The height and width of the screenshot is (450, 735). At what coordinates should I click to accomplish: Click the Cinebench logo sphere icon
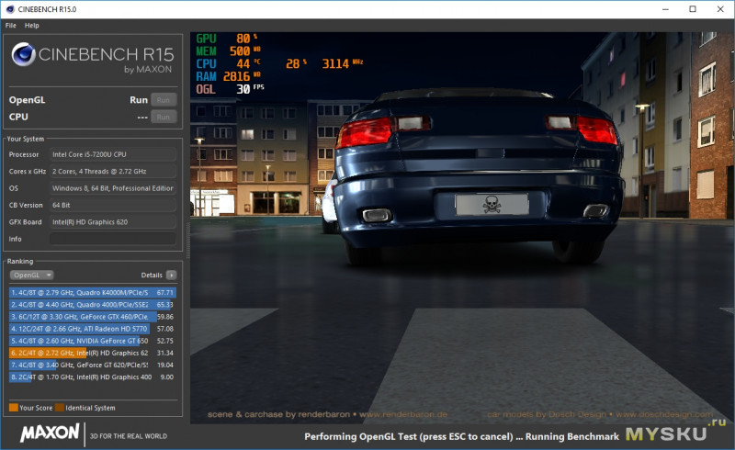pos(24,54)
